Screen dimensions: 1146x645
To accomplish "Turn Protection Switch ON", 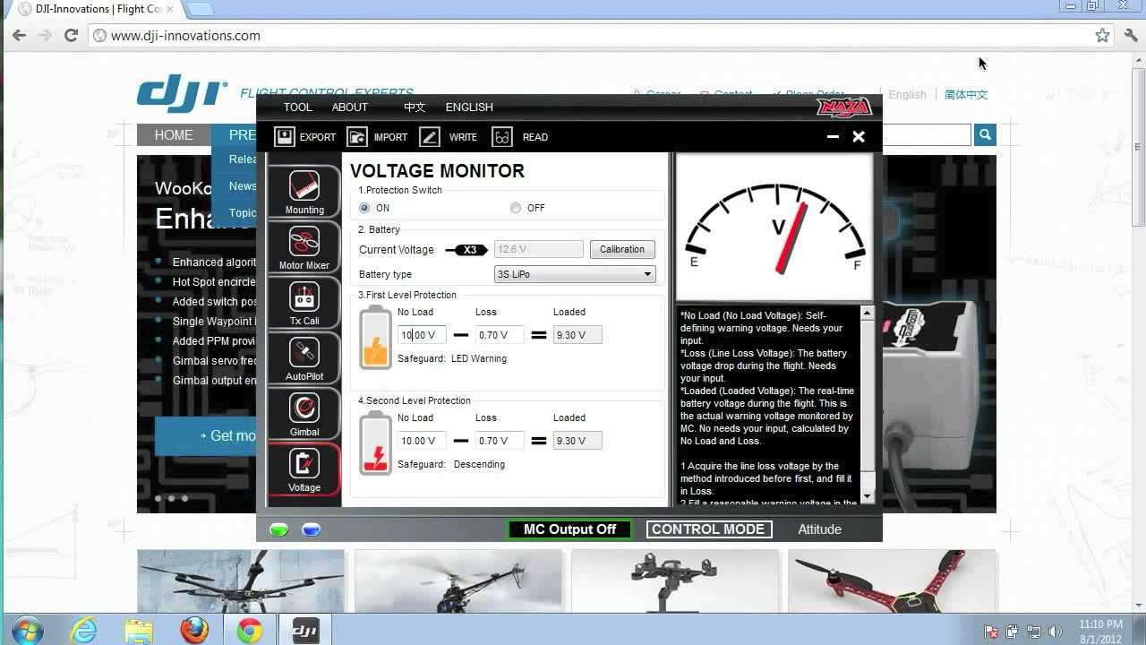I will 364,208.
